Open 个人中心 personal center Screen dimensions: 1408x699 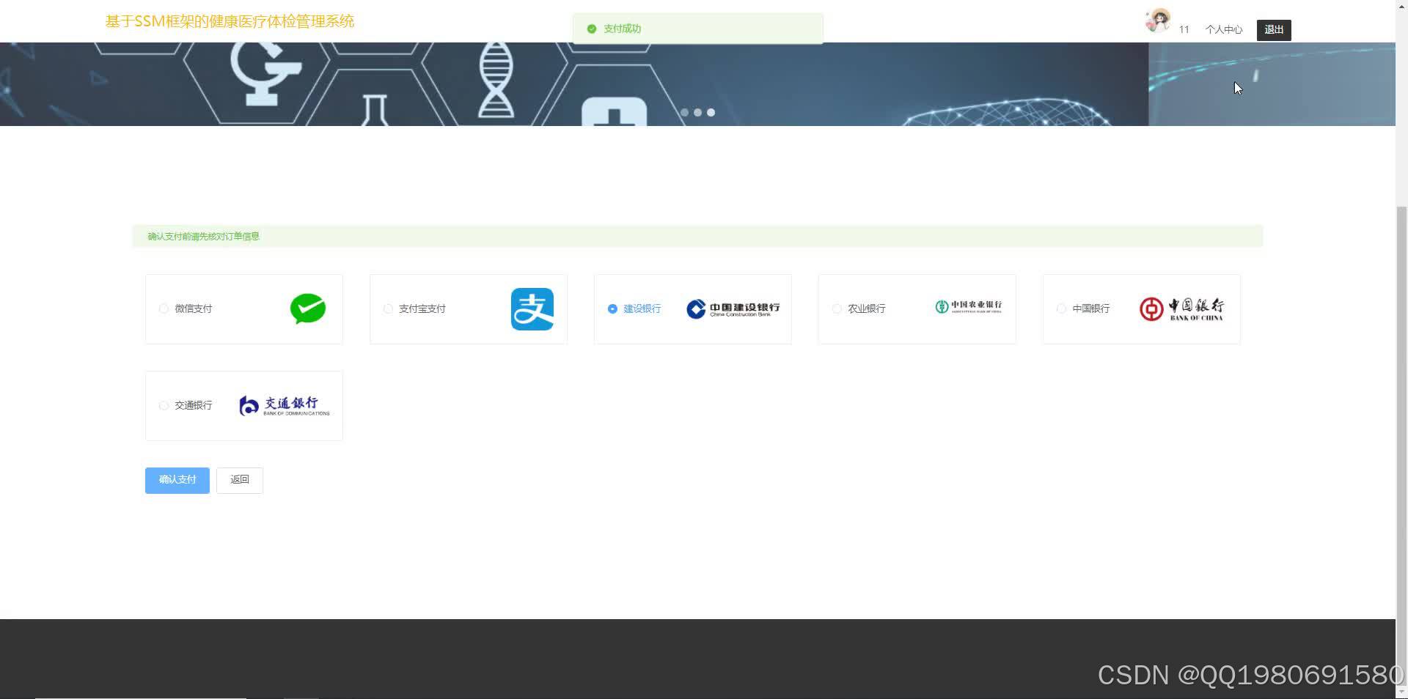(1224, 29)
